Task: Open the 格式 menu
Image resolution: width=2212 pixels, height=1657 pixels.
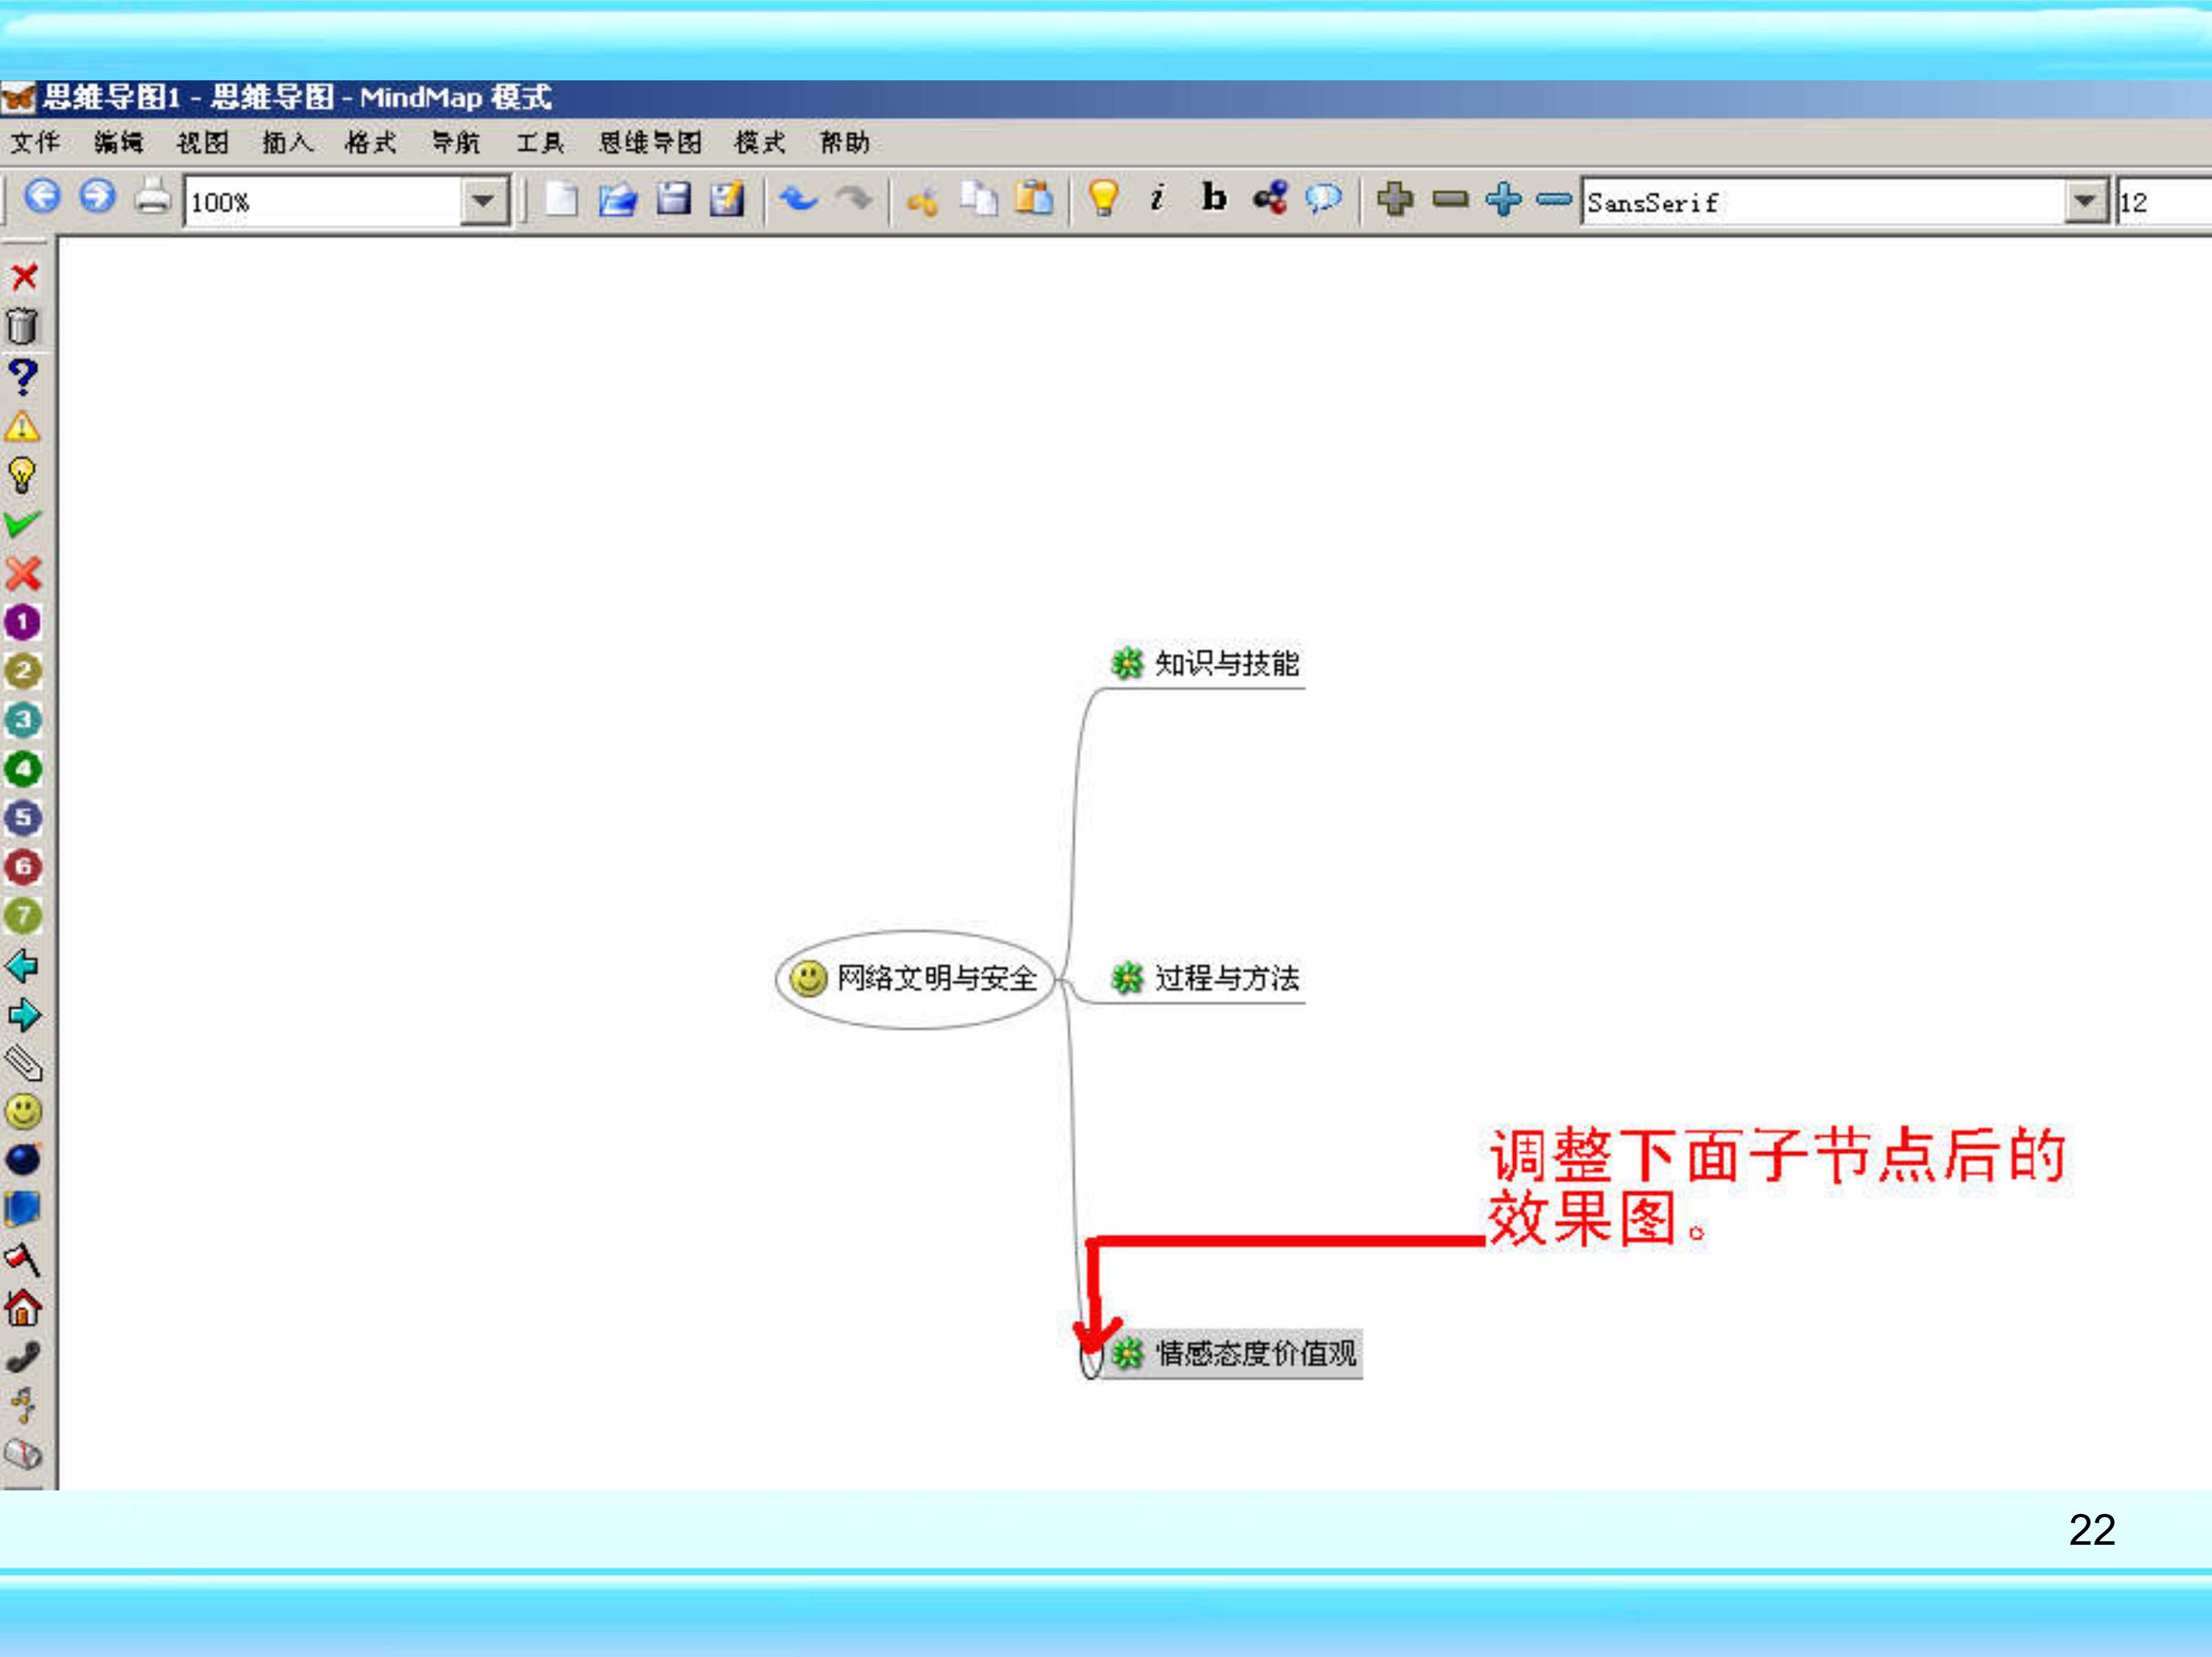Action: [372, 143]
